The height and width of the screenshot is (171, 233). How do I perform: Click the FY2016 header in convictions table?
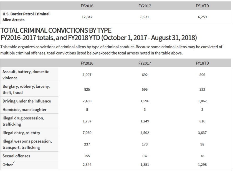[87, 63]
